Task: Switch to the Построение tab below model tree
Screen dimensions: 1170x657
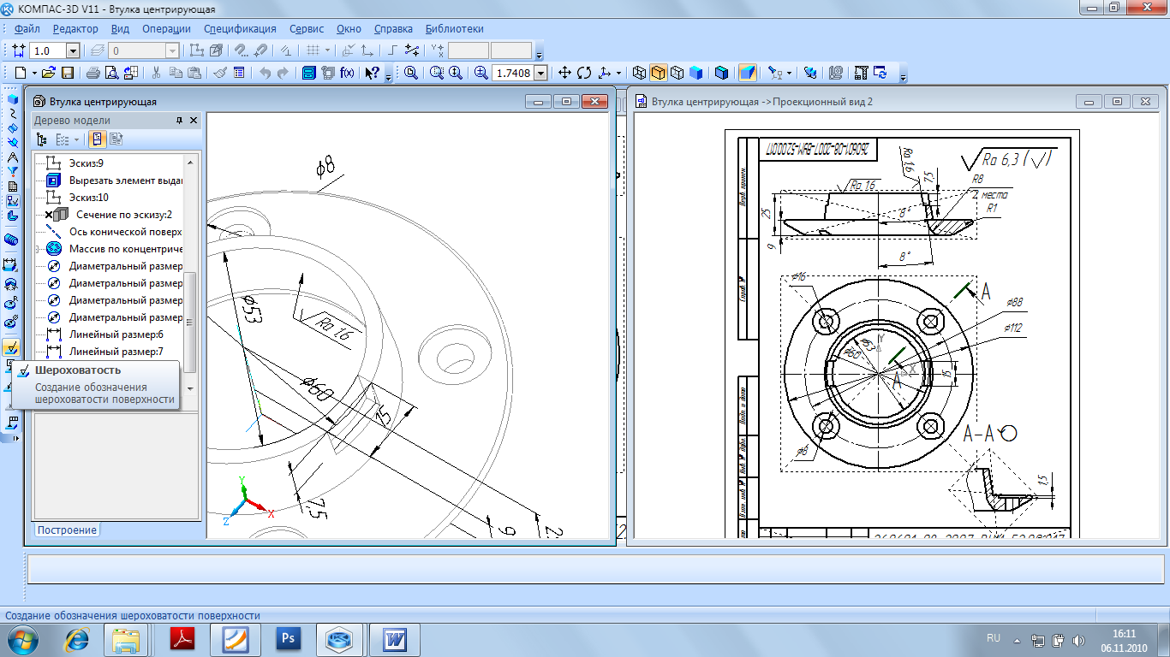Action: tap(67, 530)
